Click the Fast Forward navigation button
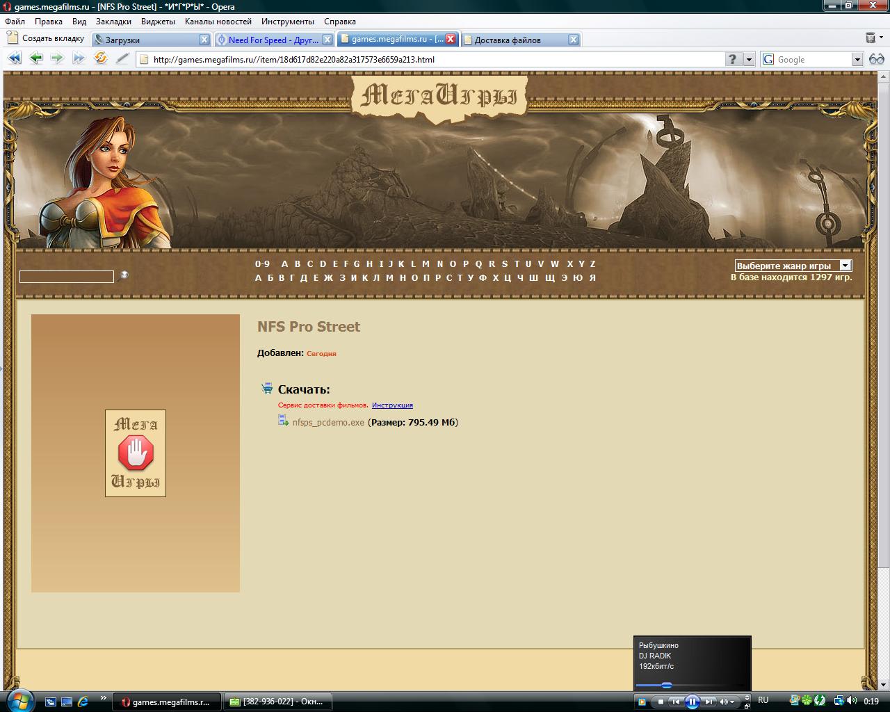The image size is (890, 712). 79,58
